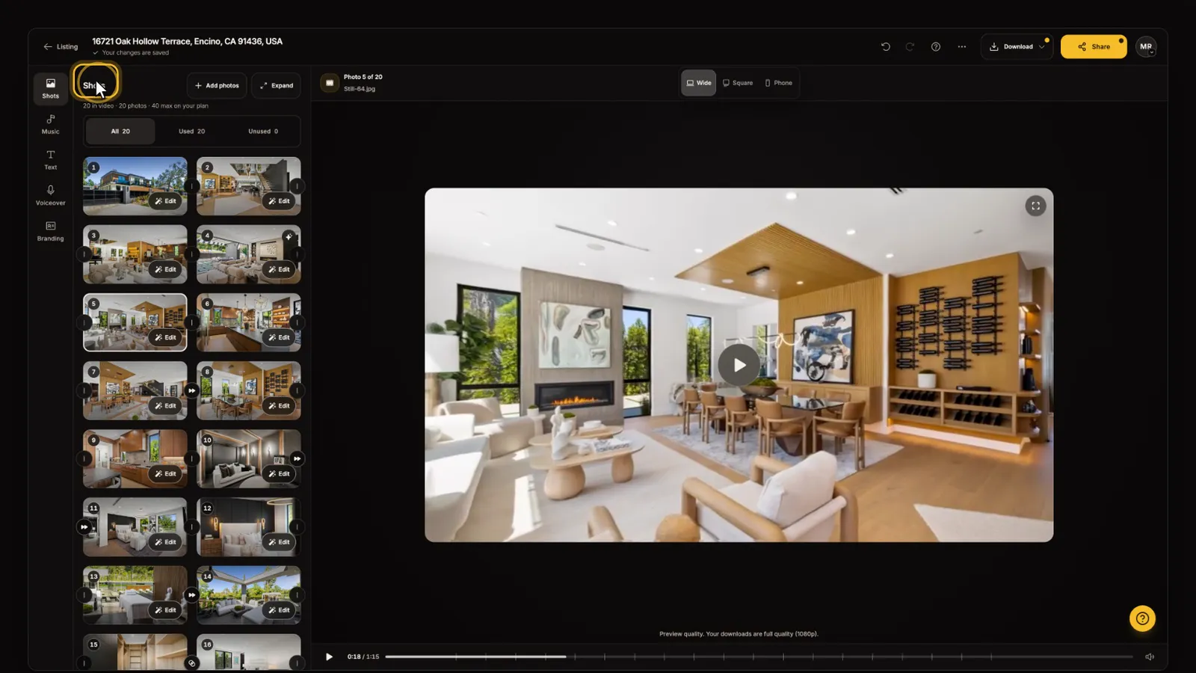Edit photo 1 exterior shot
Screen dimensions: 1196x673
tap(165, 201)
